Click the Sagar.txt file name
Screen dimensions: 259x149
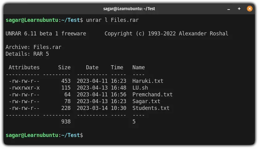coord(146,101)
